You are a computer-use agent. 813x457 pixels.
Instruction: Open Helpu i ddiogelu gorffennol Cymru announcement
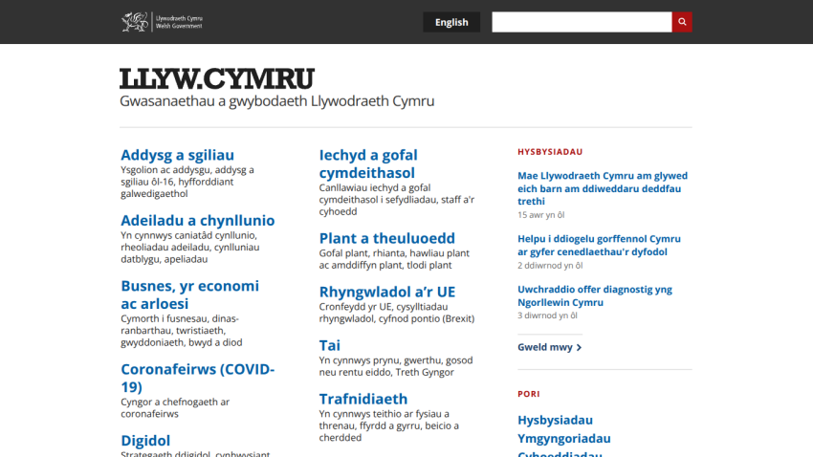pyautogui.click(x=599, y=245)
